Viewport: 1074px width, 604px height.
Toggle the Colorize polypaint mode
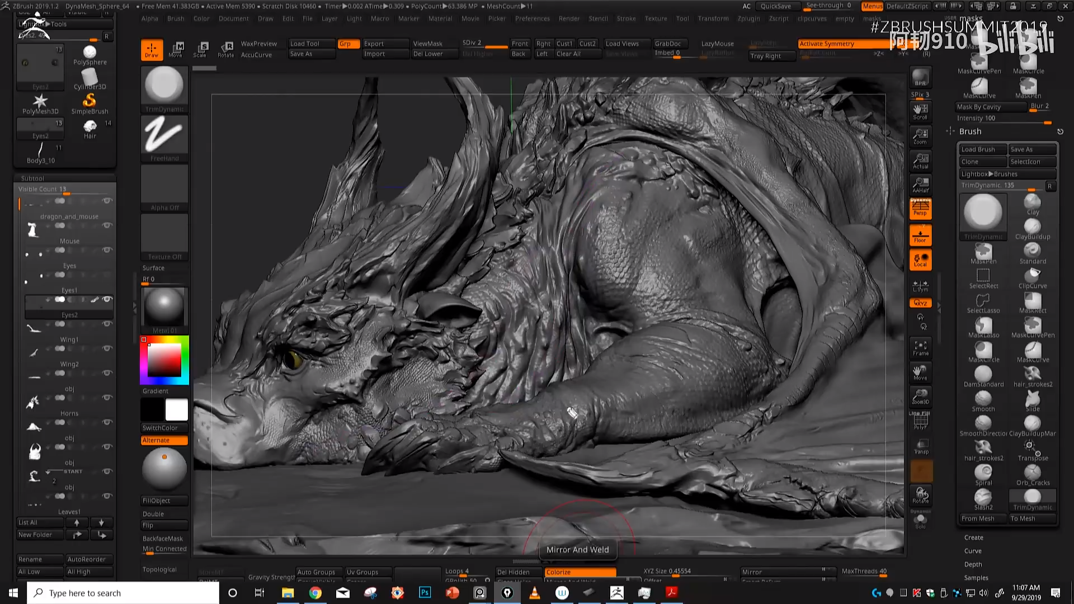pos(580,572)
